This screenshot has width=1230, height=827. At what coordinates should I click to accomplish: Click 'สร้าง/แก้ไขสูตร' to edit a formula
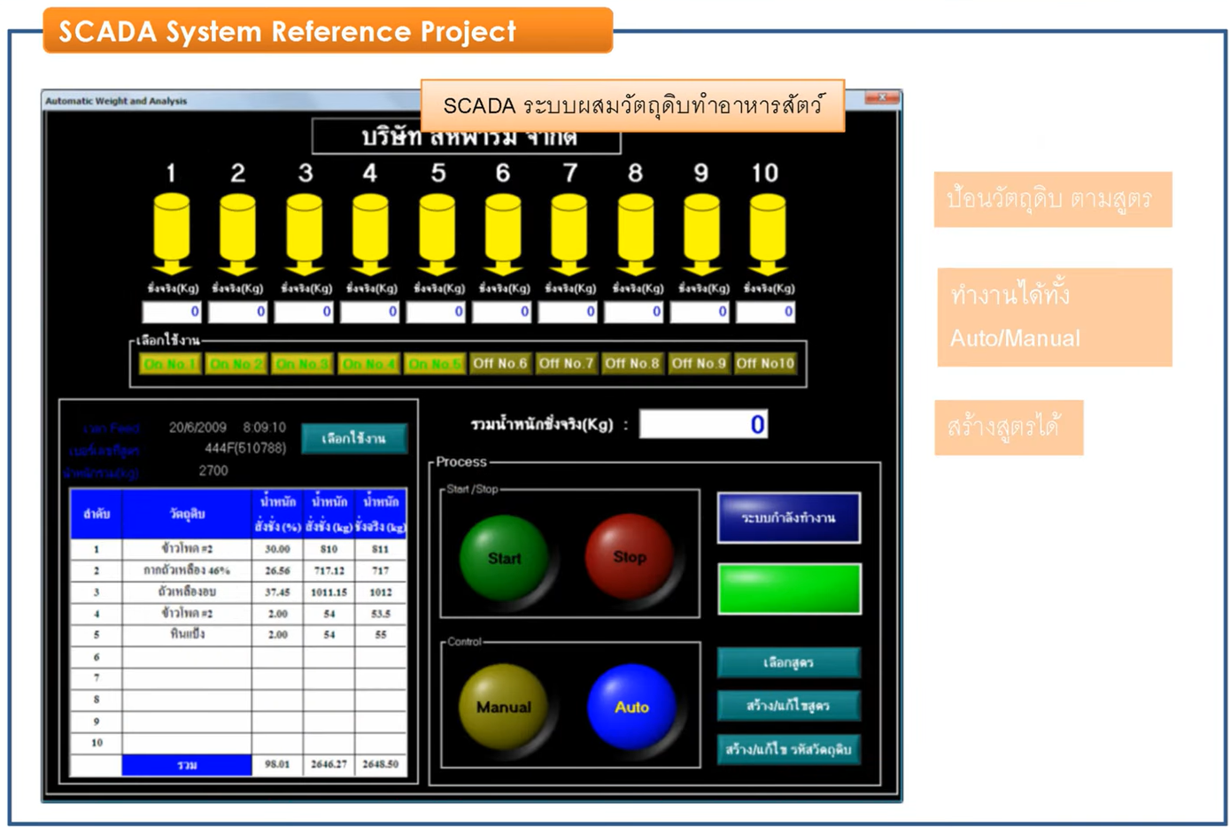(788, 706)
